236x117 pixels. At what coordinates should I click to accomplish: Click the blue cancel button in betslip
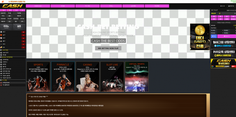(214, 36)
